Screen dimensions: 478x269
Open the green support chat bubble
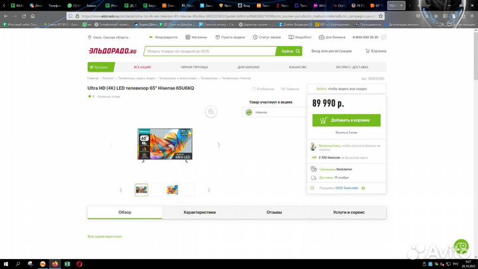tap(461, 246)
